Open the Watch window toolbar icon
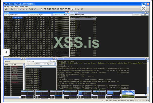The width and height of the screenshot is (153, 103). tap(47, 9)
